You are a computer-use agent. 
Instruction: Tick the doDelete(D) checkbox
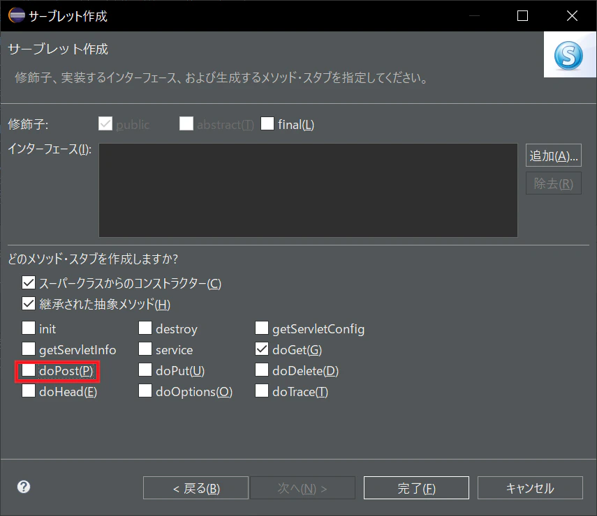[262, 370]
